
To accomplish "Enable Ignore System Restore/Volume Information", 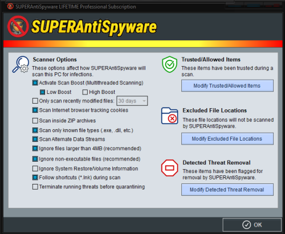I will 35,169.
